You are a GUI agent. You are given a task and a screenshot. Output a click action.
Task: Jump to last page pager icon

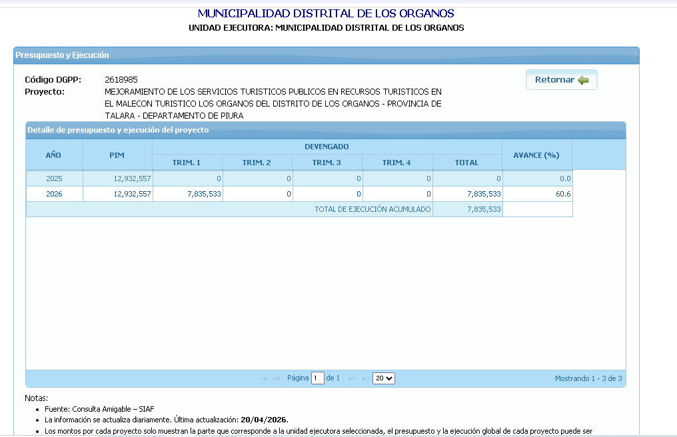(364, 378)
